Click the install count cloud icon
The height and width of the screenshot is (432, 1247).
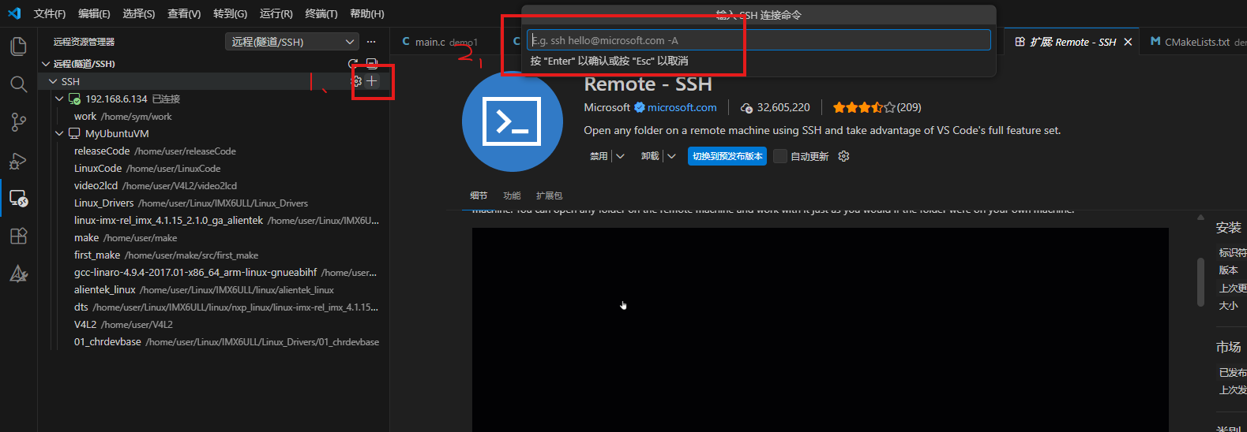tap(746, 108)
